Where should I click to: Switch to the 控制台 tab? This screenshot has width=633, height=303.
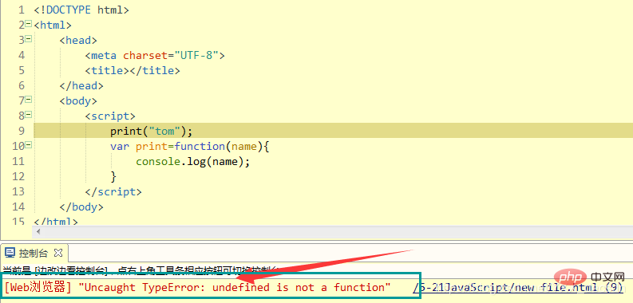point(34,254)
